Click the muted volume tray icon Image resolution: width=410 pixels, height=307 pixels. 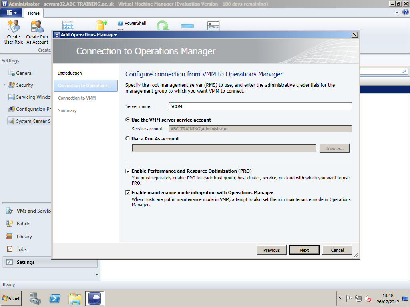click(x=368, y=298)
